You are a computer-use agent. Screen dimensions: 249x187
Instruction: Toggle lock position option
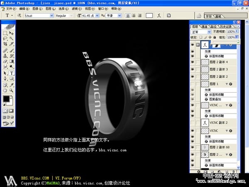click(x=210, y=37)
